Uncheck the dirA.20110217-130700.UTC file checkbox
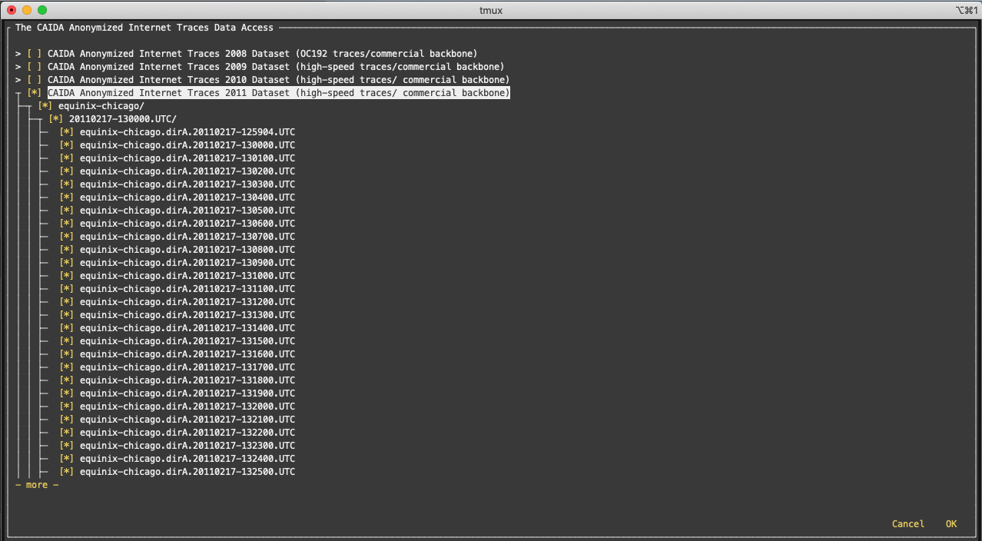Screen dimensions: 982x541 66,237
